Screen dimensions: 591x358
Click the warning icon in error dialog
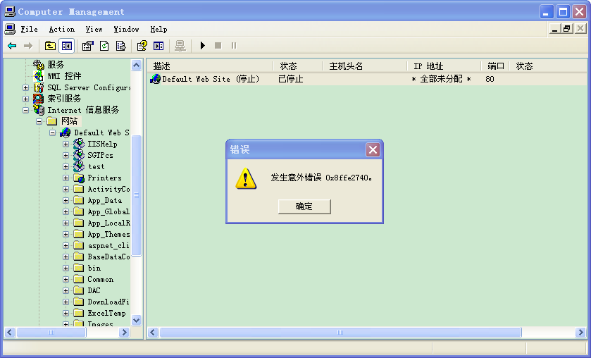coord(246,178)
